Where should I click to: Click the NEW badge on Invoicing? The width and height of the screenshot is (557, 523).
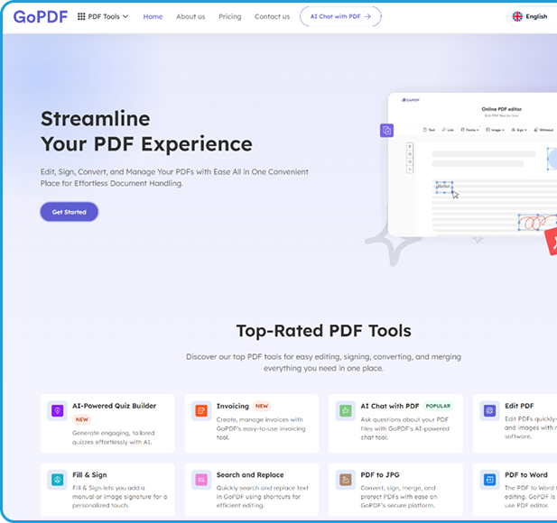click(x=262, y=406)
